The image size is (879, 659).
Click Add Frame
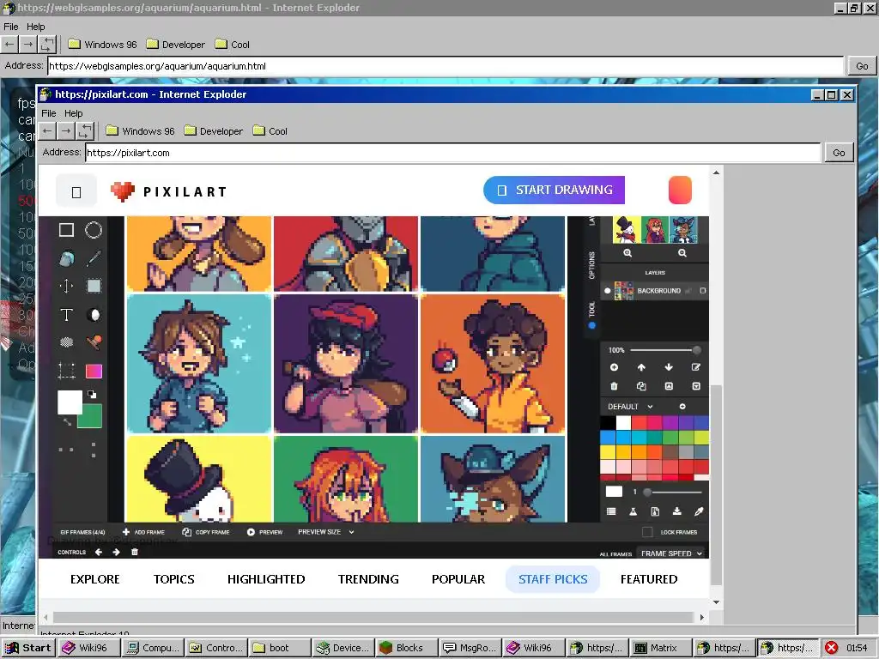[143, 532]
